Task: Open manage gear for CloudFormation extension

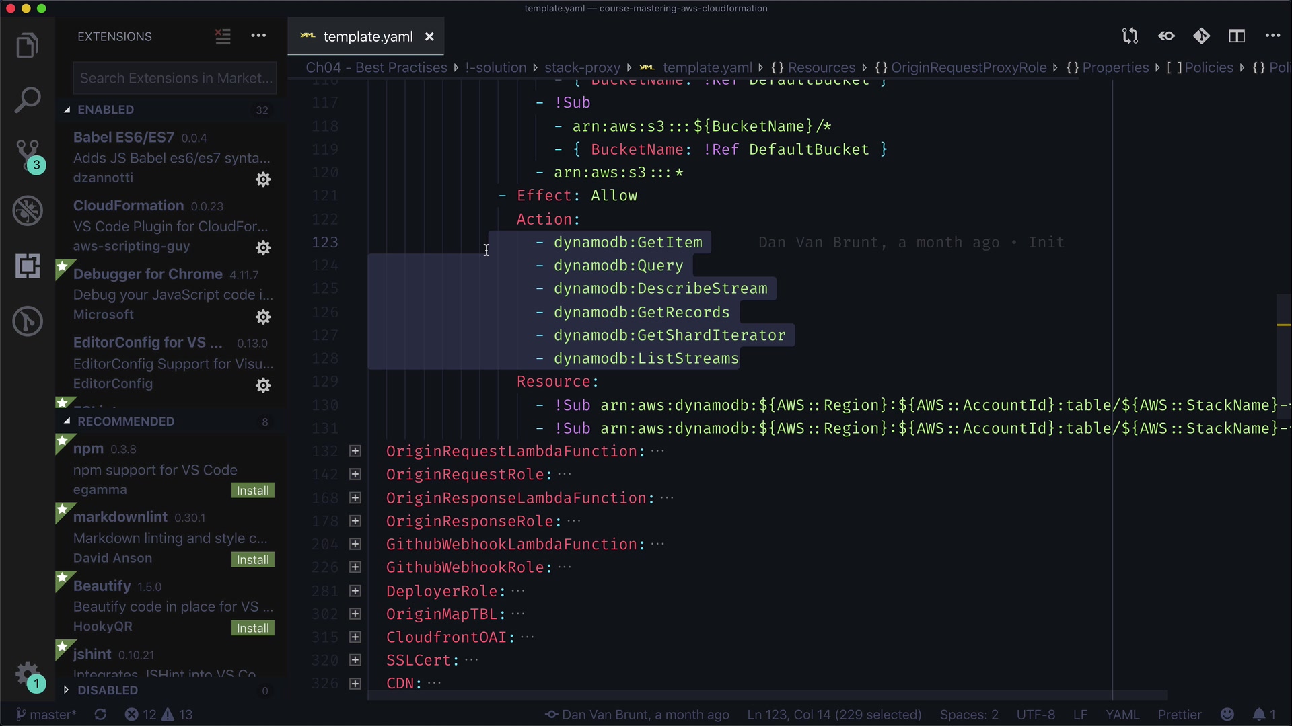Action: (x=263, y=248)
